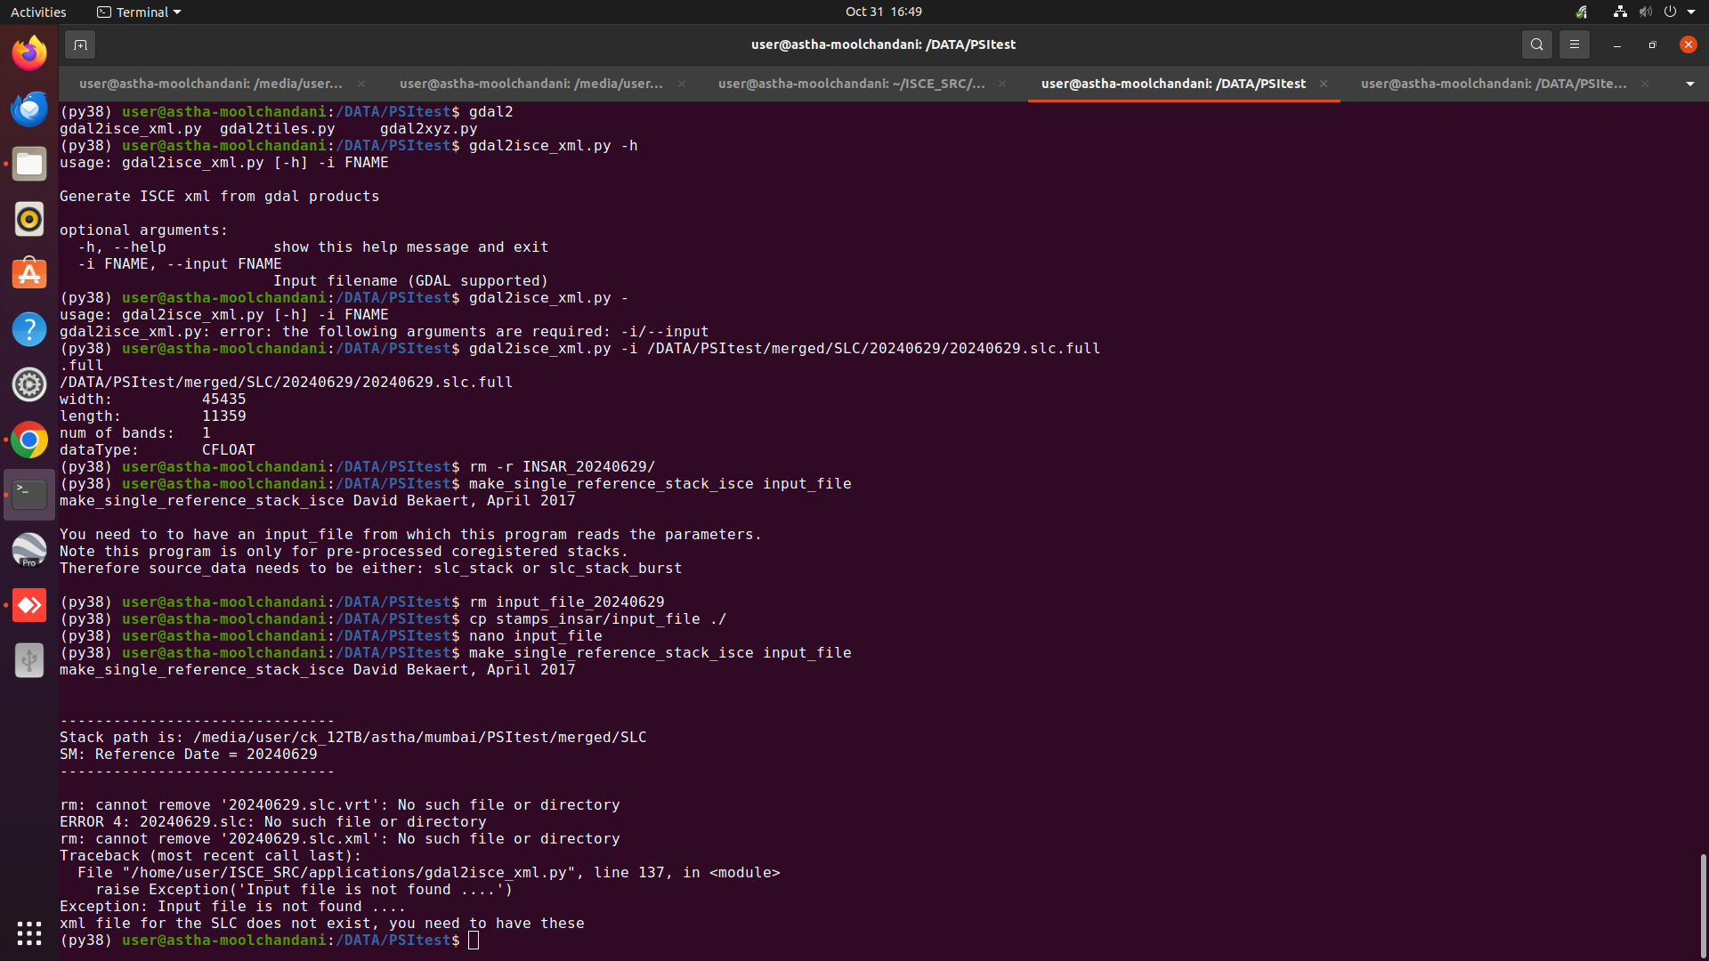Launch Firefox from the dock
The image size is (1709, 961).
pos(29,53)
